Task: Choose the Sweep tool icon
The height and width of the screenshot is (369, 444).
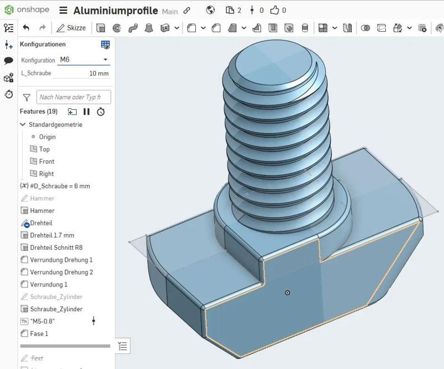Action: pos(133,28)
